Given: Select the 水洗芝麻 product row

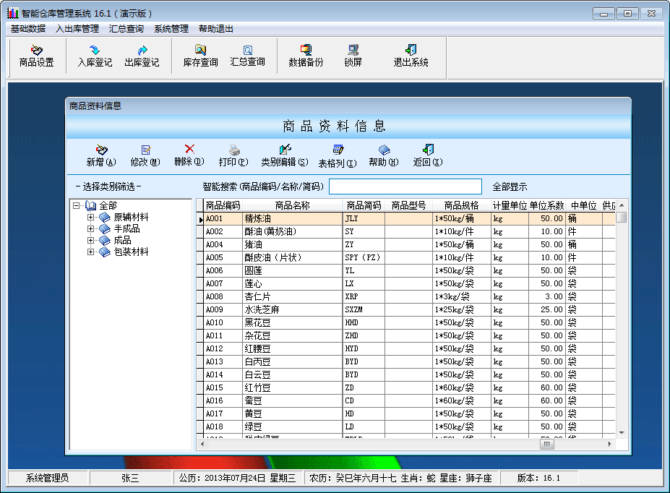Looking at the screenshot, I should (x=406, y=309).
